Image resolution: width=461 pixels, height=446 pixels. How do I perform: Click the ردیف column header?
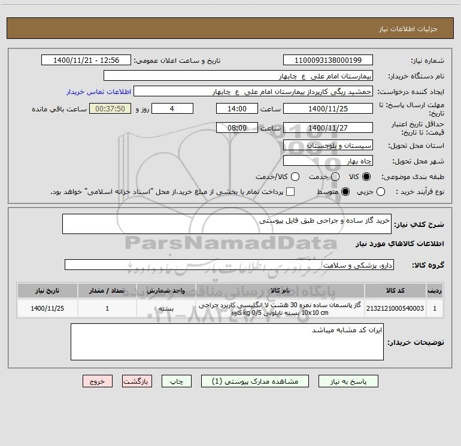(x=435, y=290)
